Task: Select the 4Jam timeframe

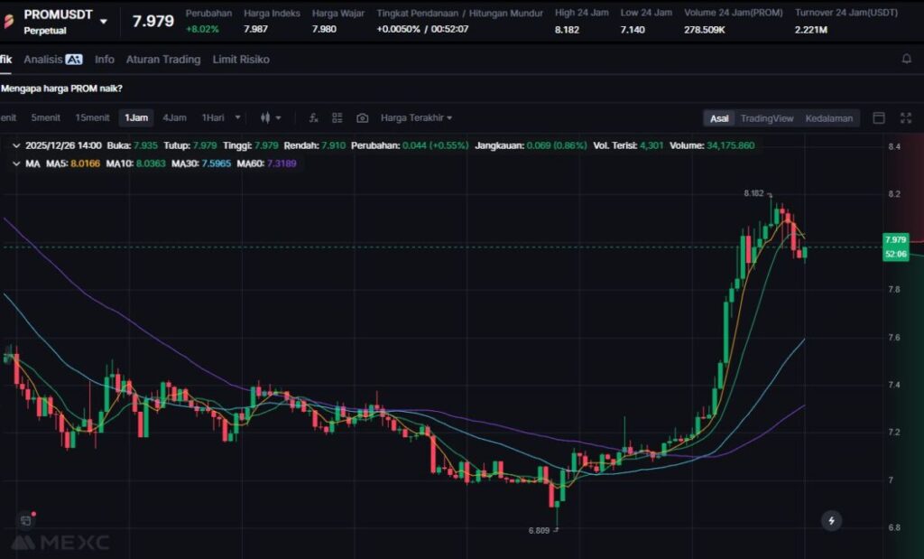Action: [x=174, y=118]
